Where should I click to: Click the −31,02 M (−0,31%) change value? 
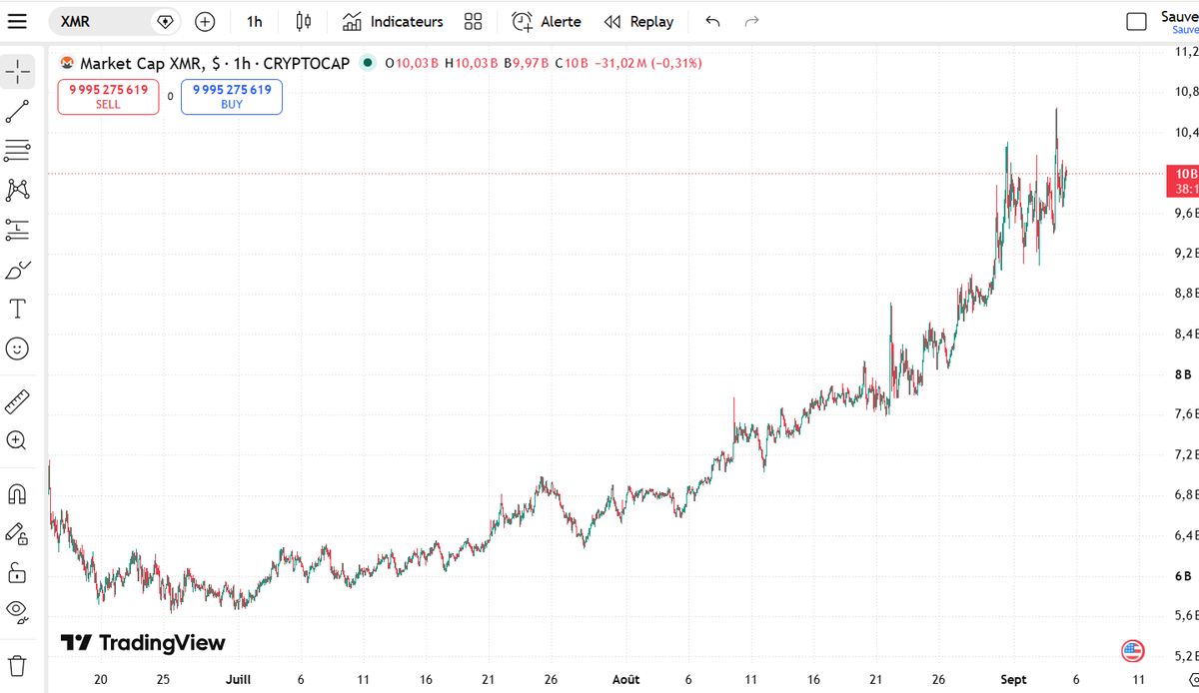pyautogui.click(x=647, y=63)
